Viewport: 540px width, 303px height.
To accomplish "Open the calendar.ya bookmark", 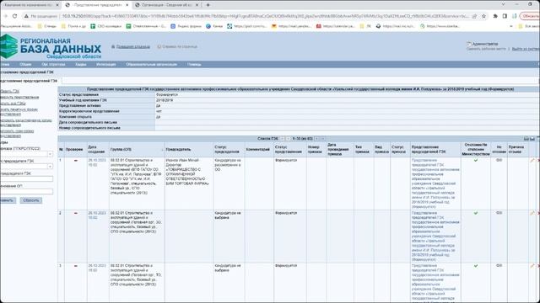I will 336,26.
